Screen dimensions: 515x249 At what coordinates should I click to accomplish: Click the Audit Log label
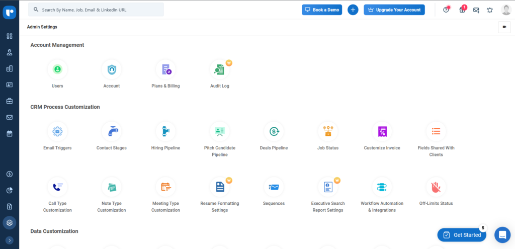coord(220,86)
